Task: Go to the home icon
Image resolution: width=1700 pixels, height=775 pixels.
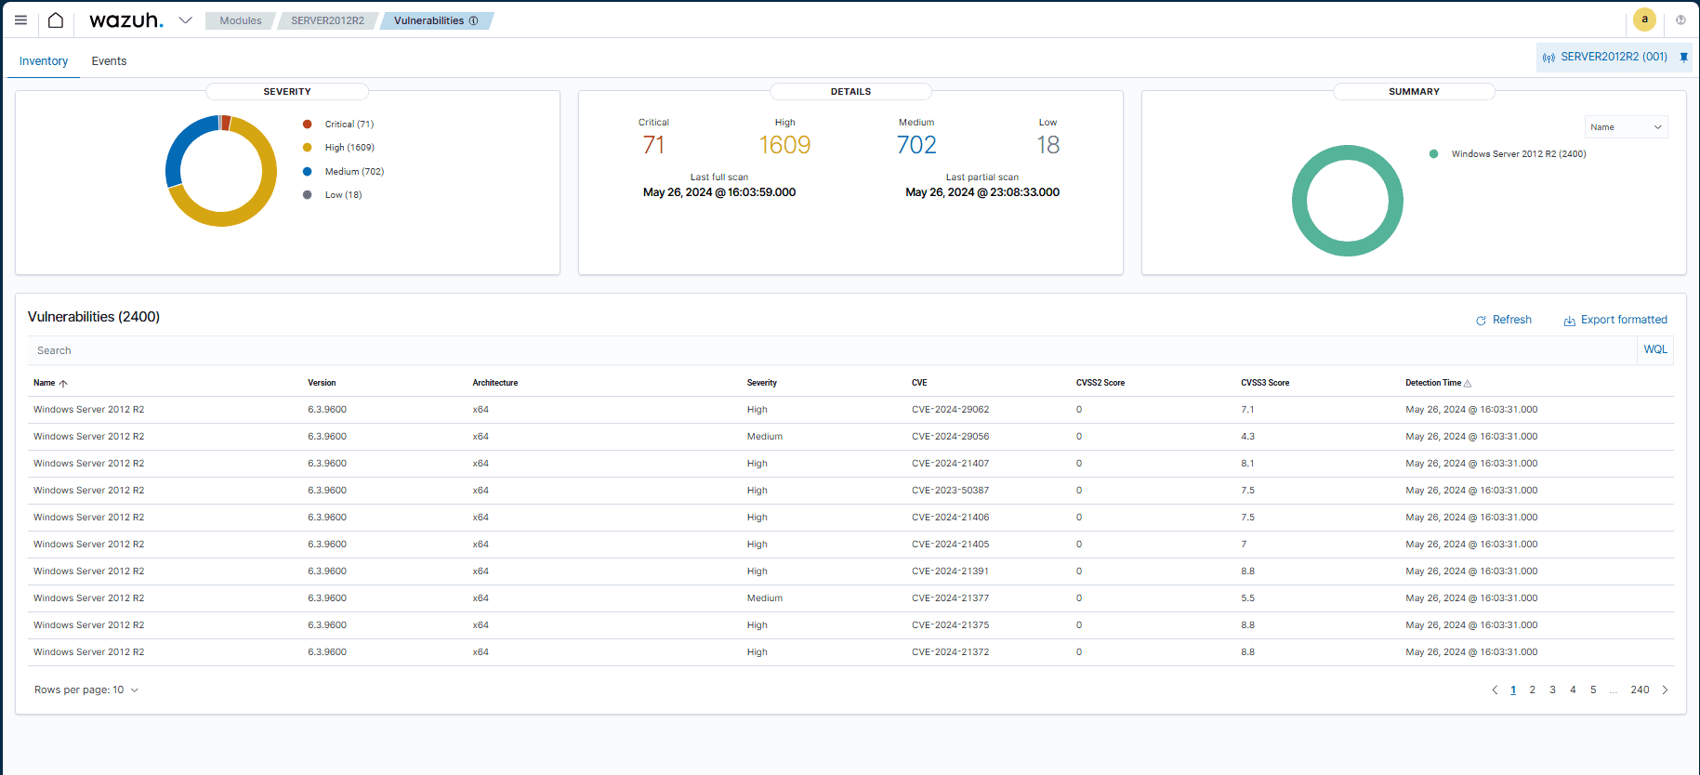Action: [x=56, y=20]
